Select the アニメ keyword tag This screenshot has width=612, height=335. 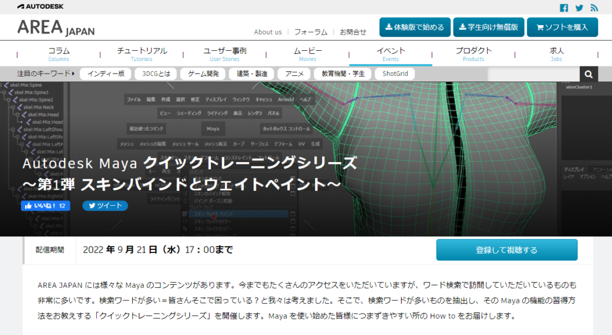(x=294, y=74)
